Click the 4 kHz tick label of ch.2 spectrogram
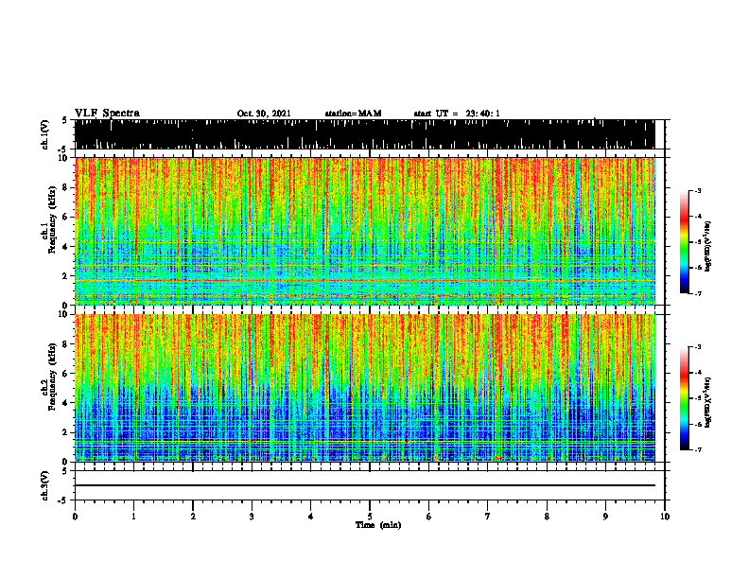Screen dimensions: 749x579 [x=66, y=403]
